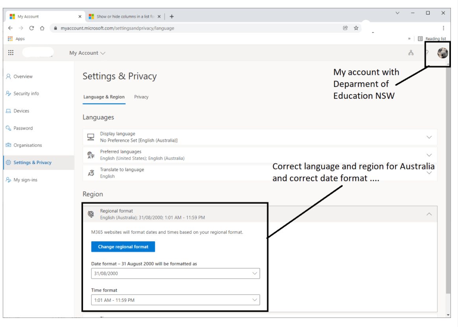Select Settings & Privacy sidebar item
458x327 pixels.
coord(39,163)
